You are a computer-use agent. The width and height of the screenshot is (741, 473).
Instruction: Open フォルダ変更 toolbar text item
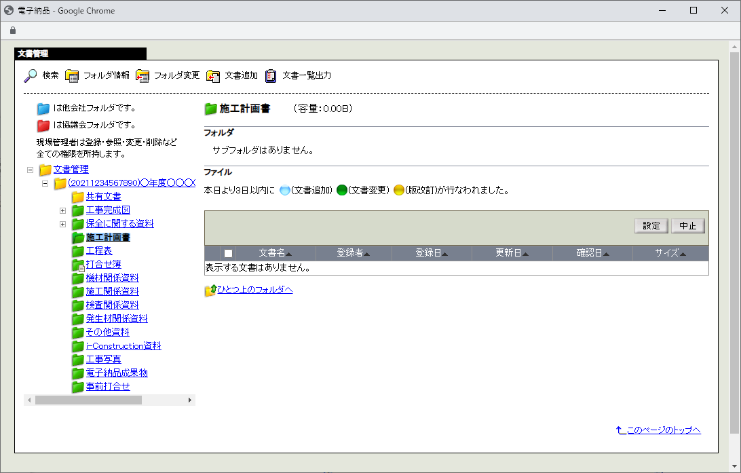pos(176,75)
